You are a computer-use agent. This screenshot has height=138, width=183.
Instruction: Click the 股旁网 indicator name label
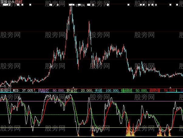pyautogui.click(x=6, y=90)
